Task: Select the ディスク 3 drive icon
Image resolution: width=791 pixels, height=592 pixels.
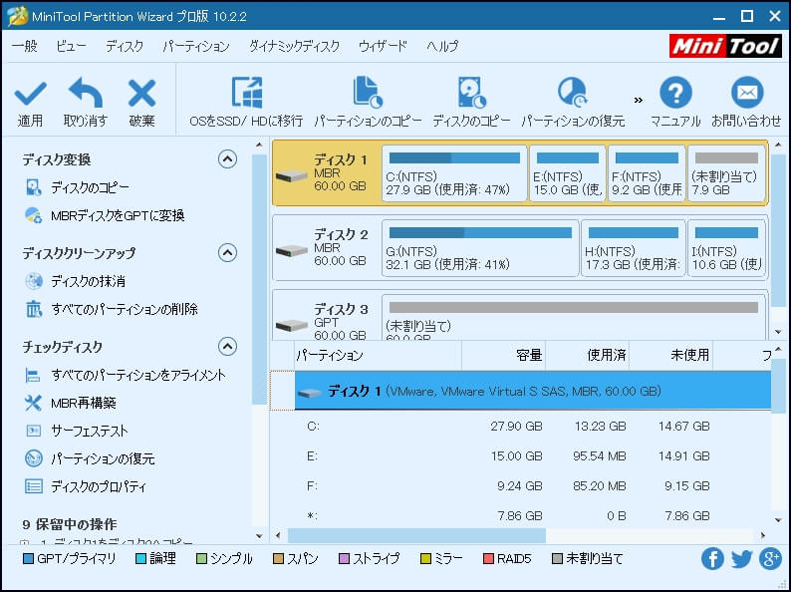Action: [x=292, y=325]
